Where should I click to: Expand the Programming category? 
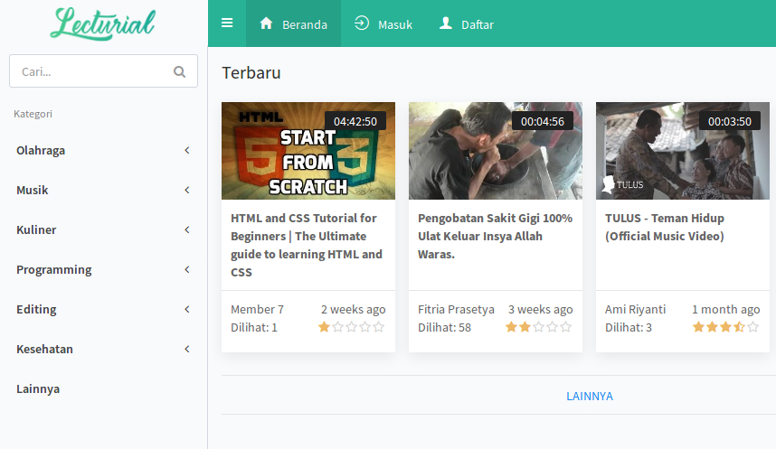coord(103,270)
